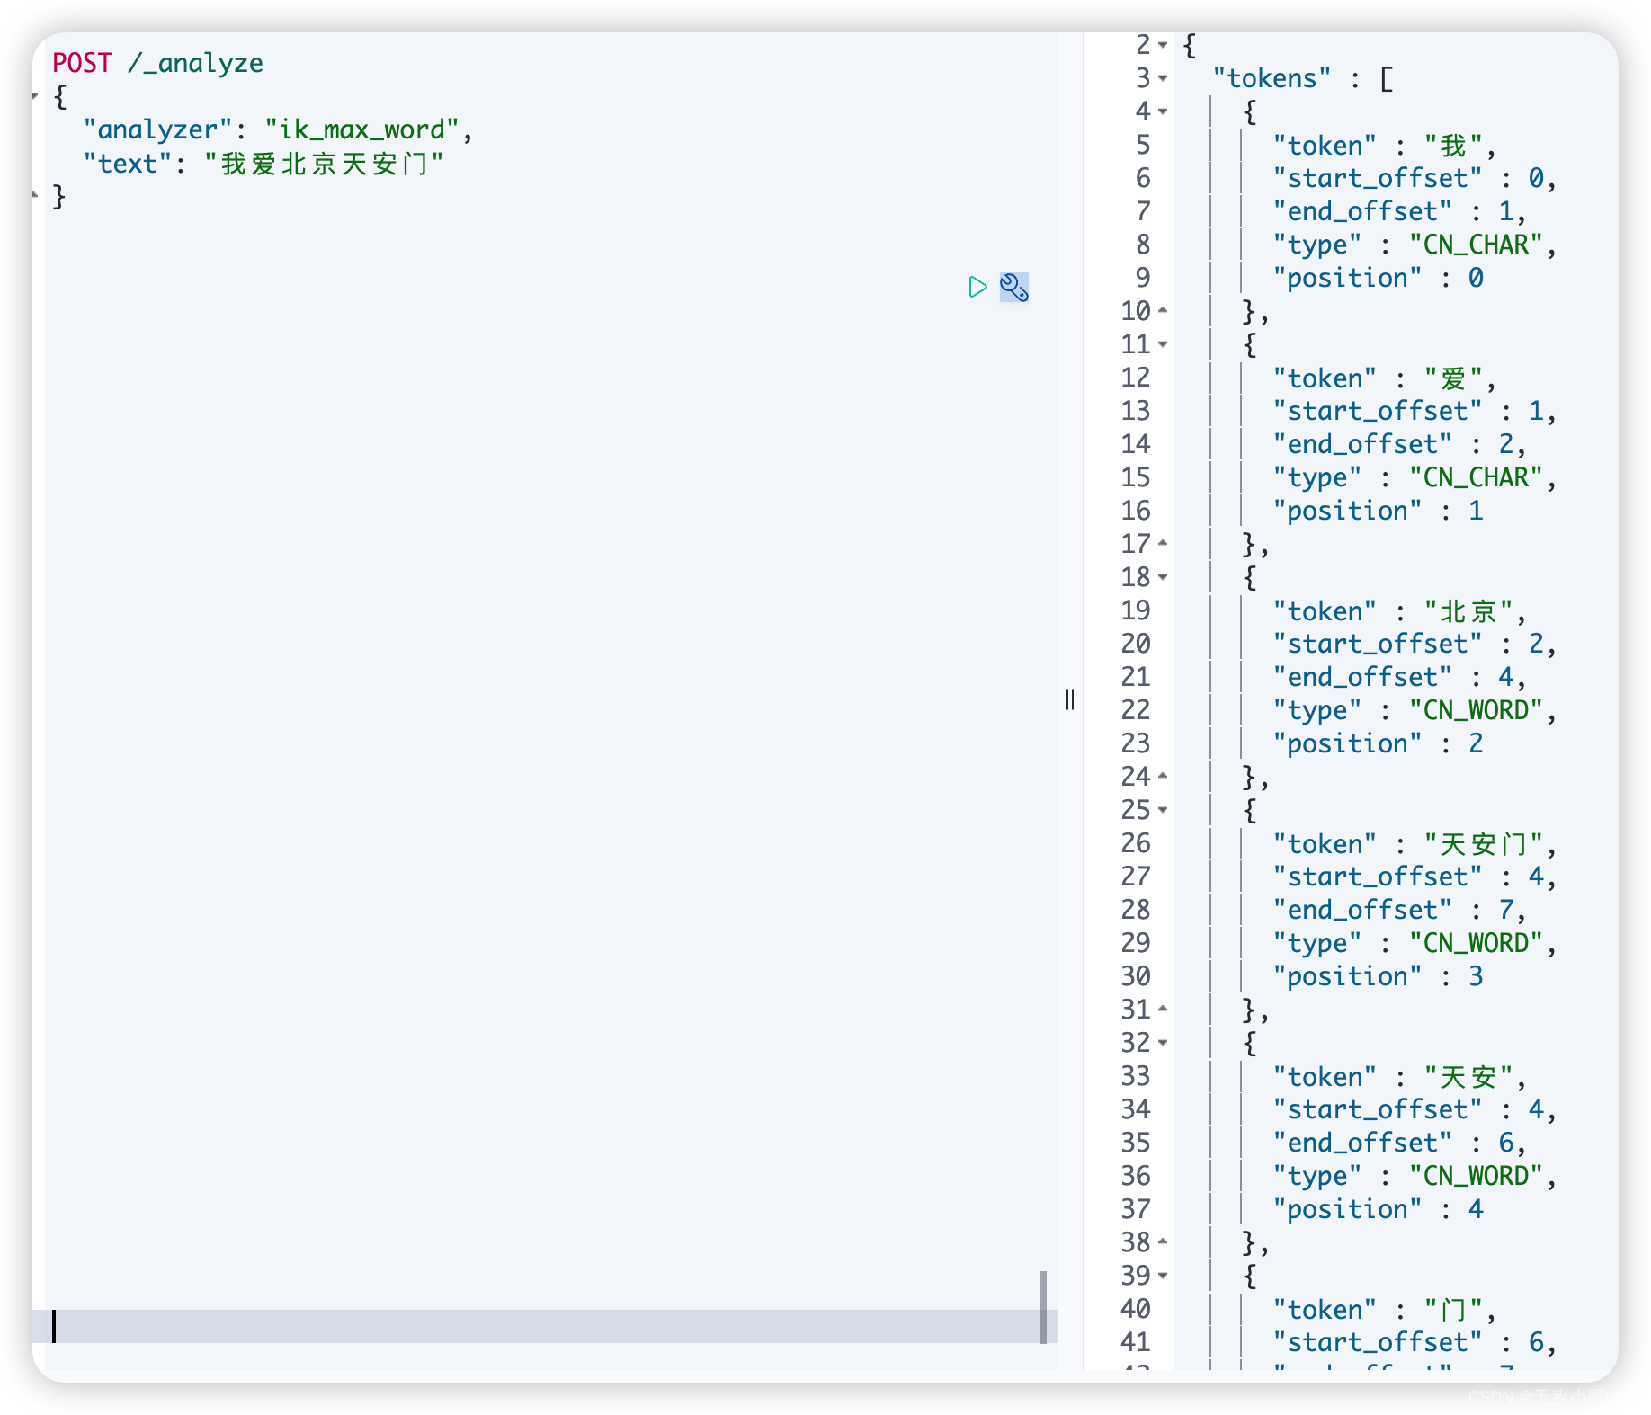Screen dimensions: 1651x1415
Task: Fold the token object at line 4
Action: point(1163,111)
